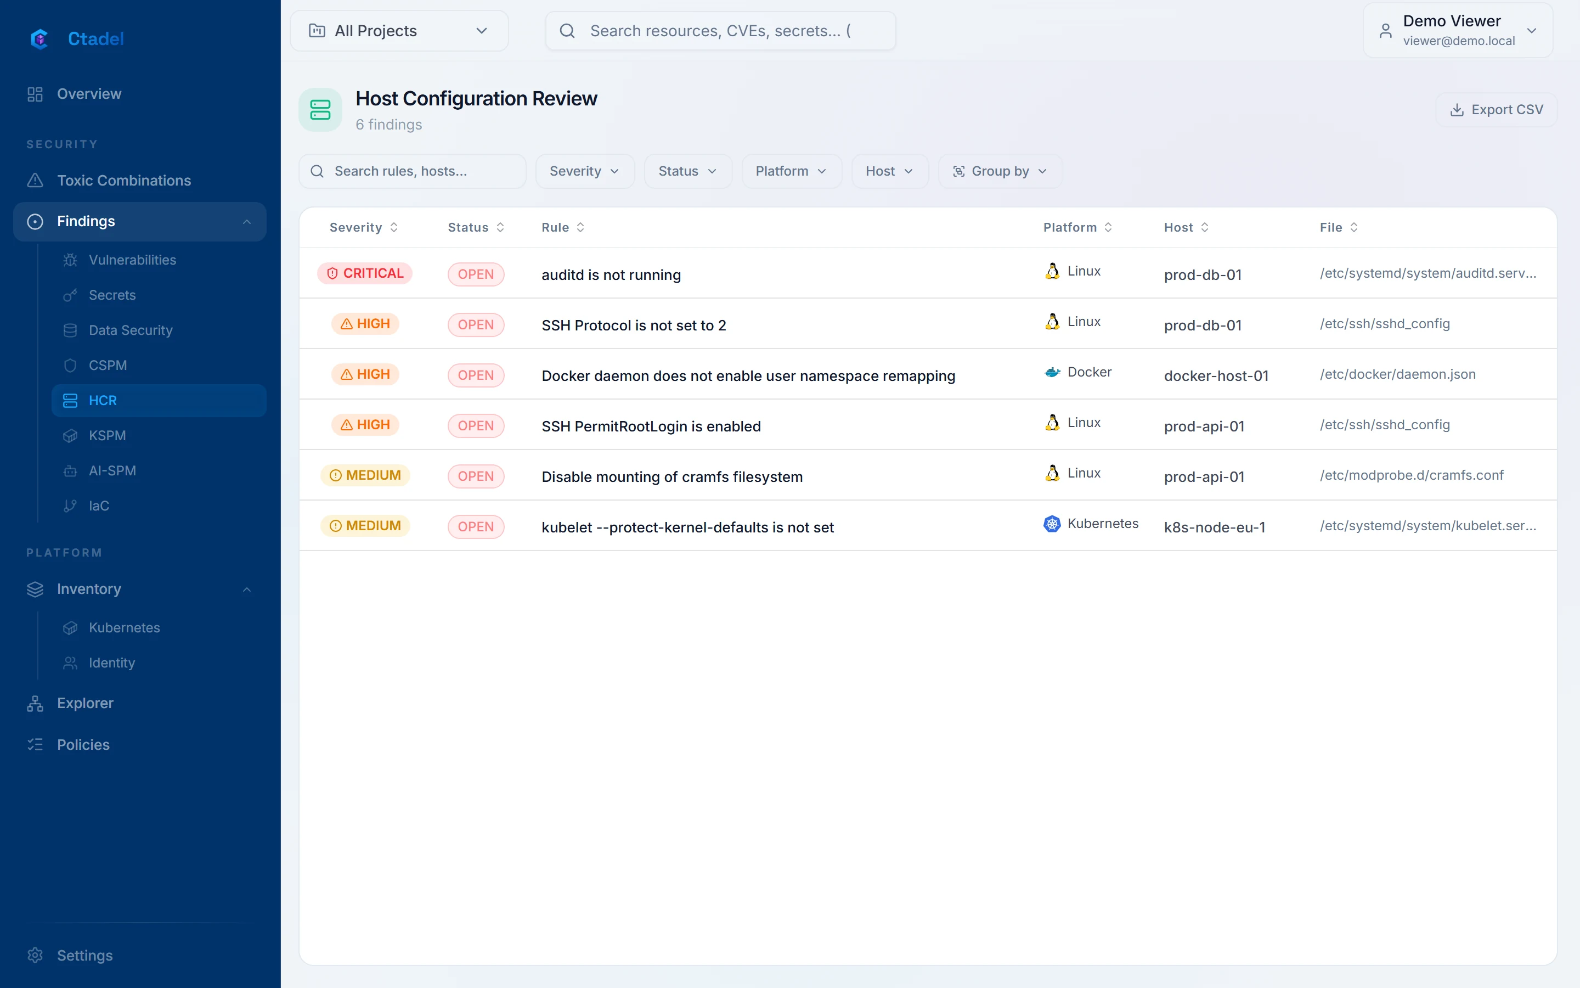1580x988 pixels.
Task: Click the Policies checklist icon
Action: pyautogui.click(x=35, y=745)
